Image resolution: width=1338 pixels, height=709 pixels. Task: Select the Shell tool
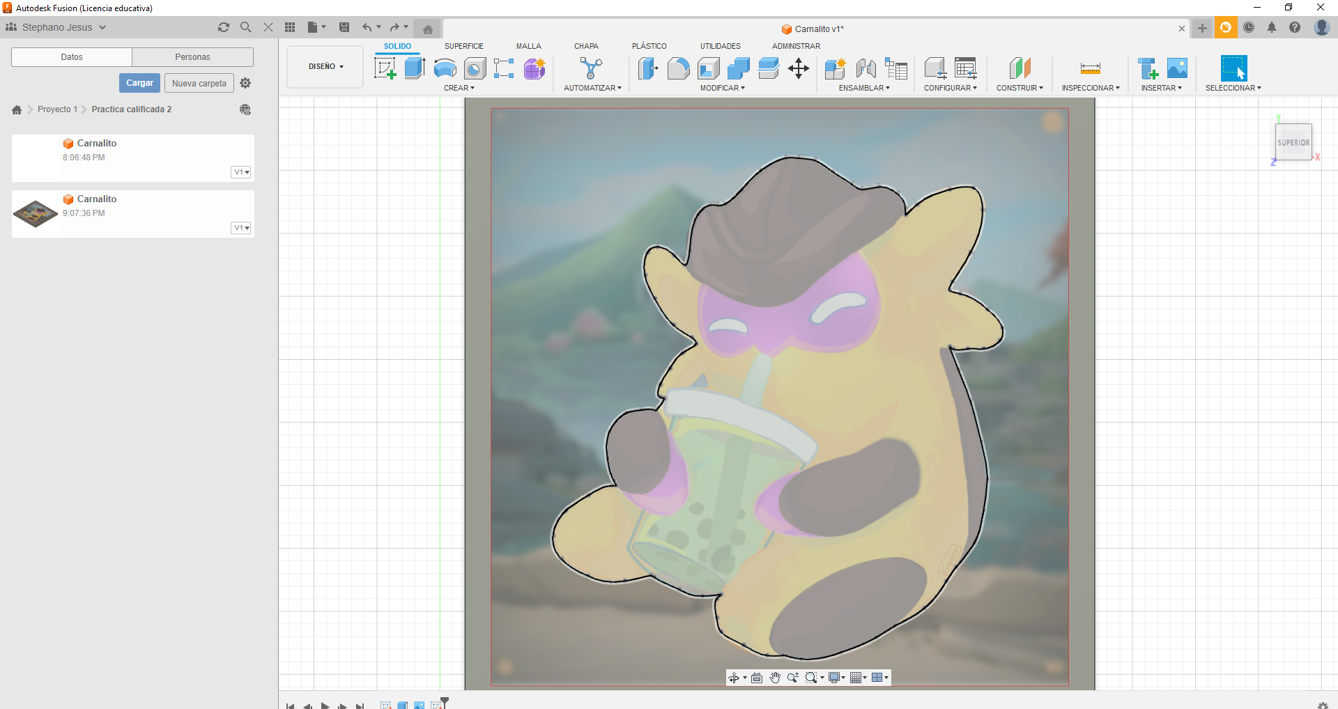point(708,68)
